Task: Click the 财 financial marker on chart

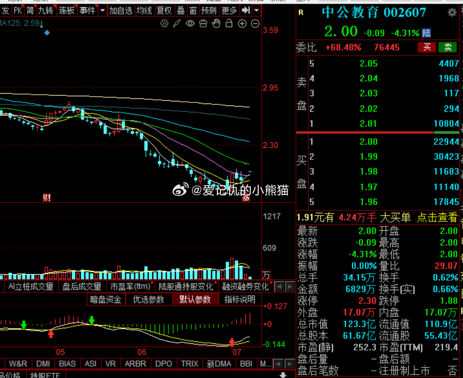Action: pyautogui.click(x=47, y=198)
